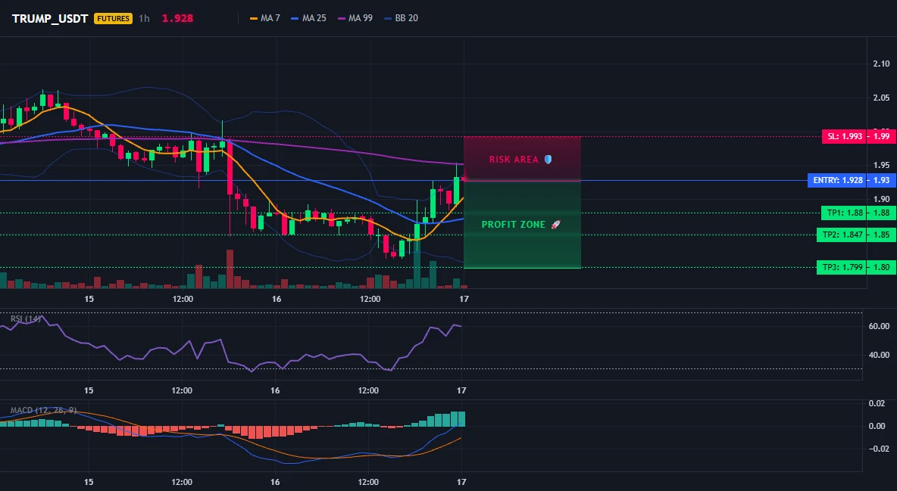
Task: Click the TP1: 1.88 target label
Action: 843,213
